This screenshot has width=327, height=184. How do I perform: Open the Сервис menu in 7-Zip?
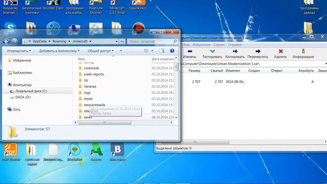(x=219, y=44)
